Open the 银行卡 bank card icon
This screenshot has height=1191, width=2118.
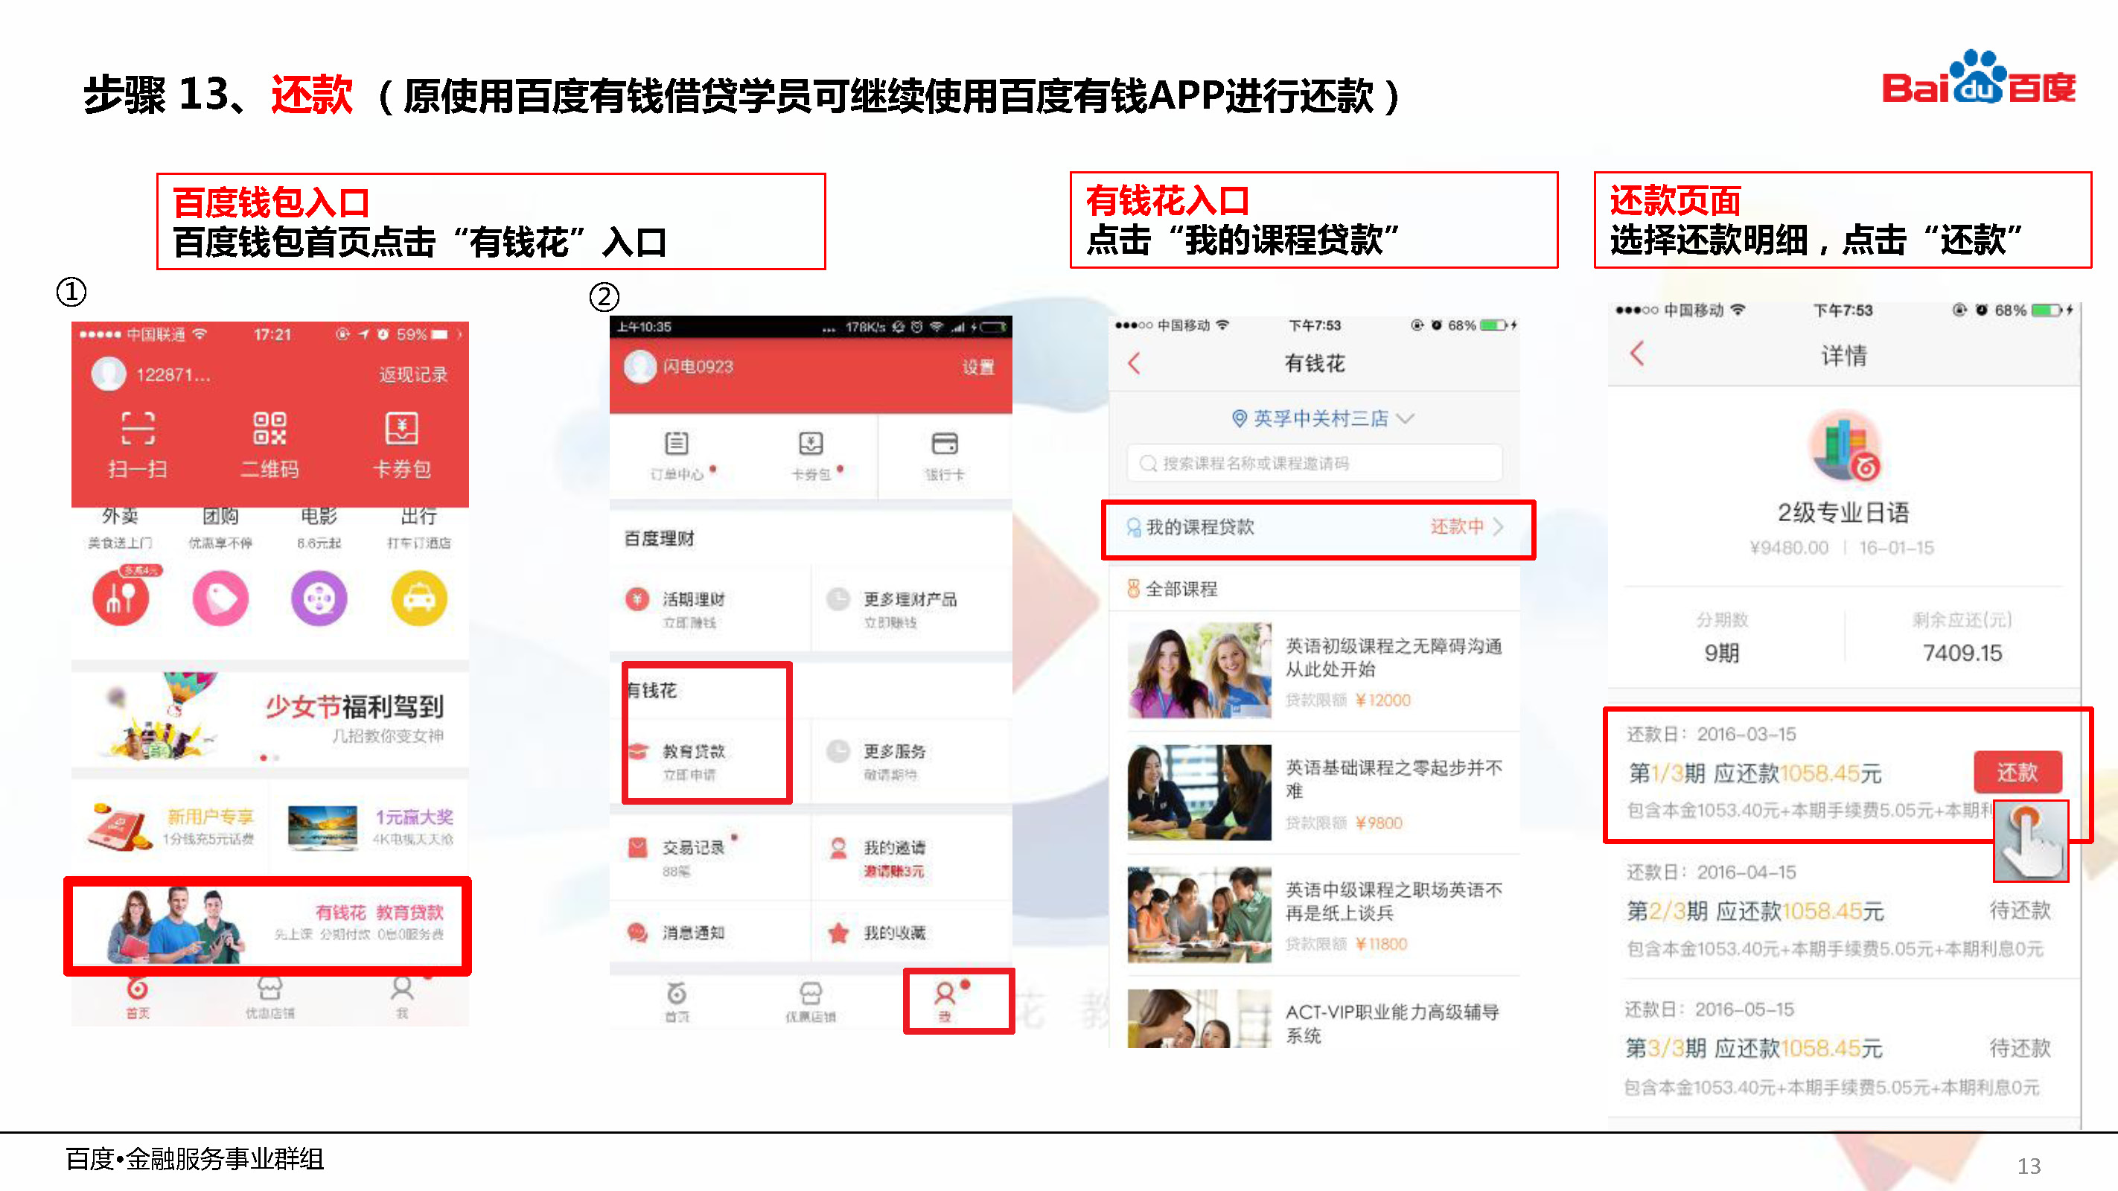[x=944, y=444]
